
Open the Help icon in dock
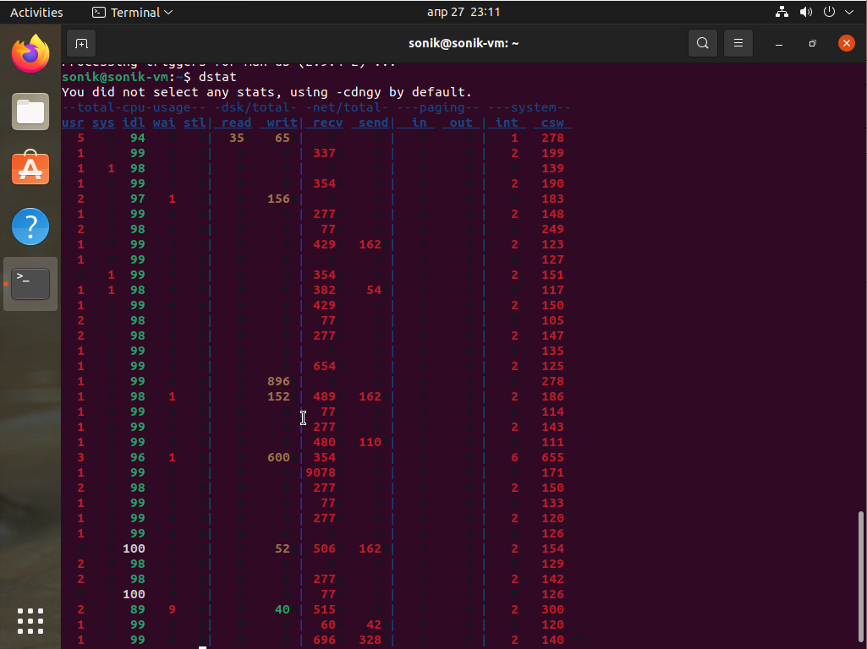pos(30,226)
